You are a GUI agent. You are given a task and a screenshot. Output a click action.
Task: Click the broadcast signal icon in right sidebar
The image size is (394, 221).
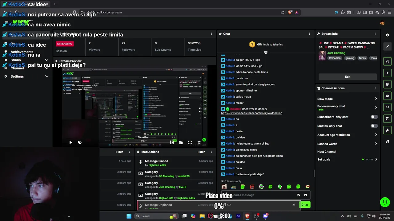click(387, 107)
